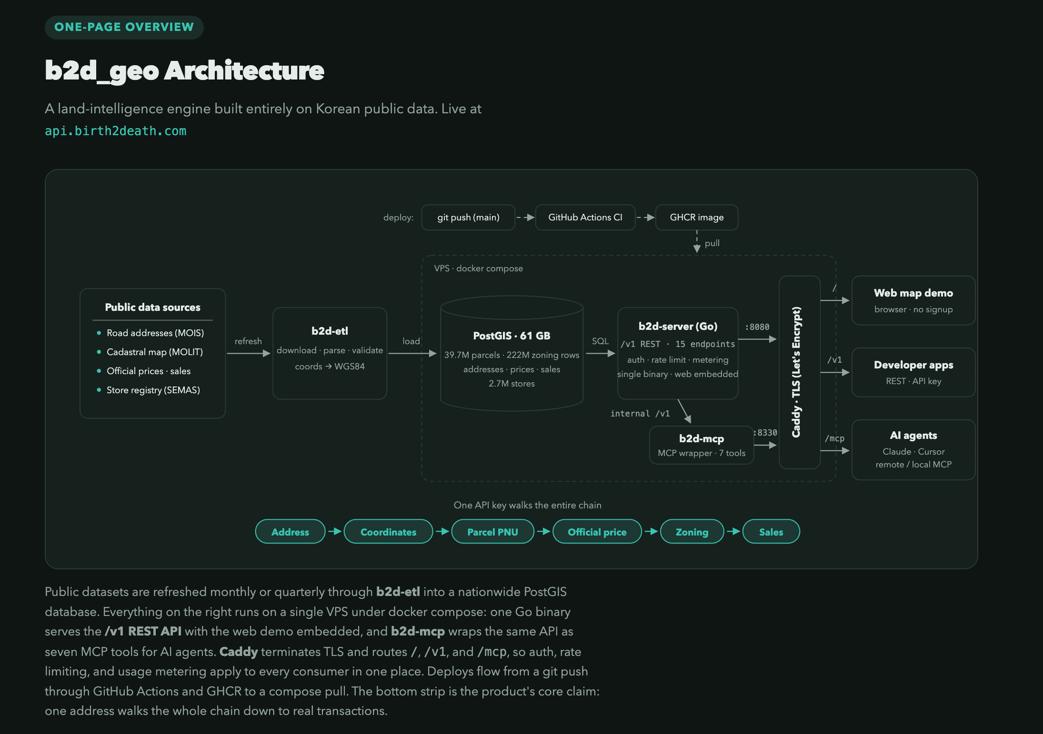
Task: Click the 'SQL' arrow label
Action: (x=600, y=341)
